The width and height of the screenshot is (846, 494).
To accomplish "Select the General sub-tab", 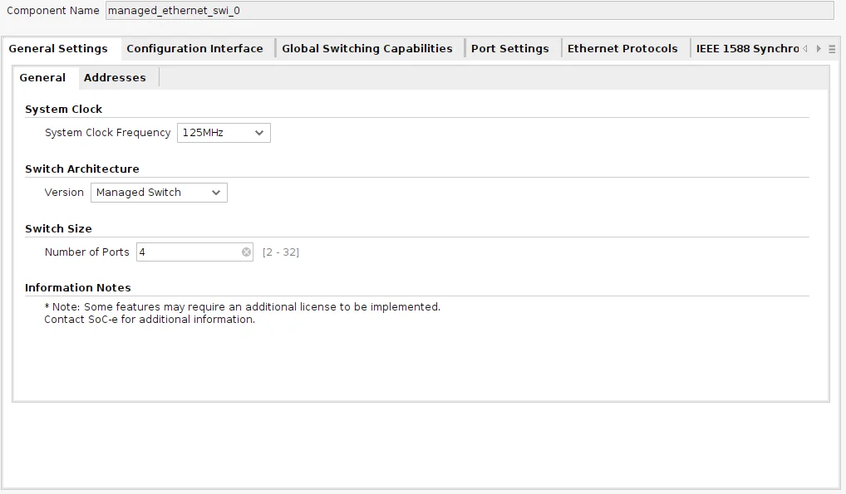I will coord(42,78).
